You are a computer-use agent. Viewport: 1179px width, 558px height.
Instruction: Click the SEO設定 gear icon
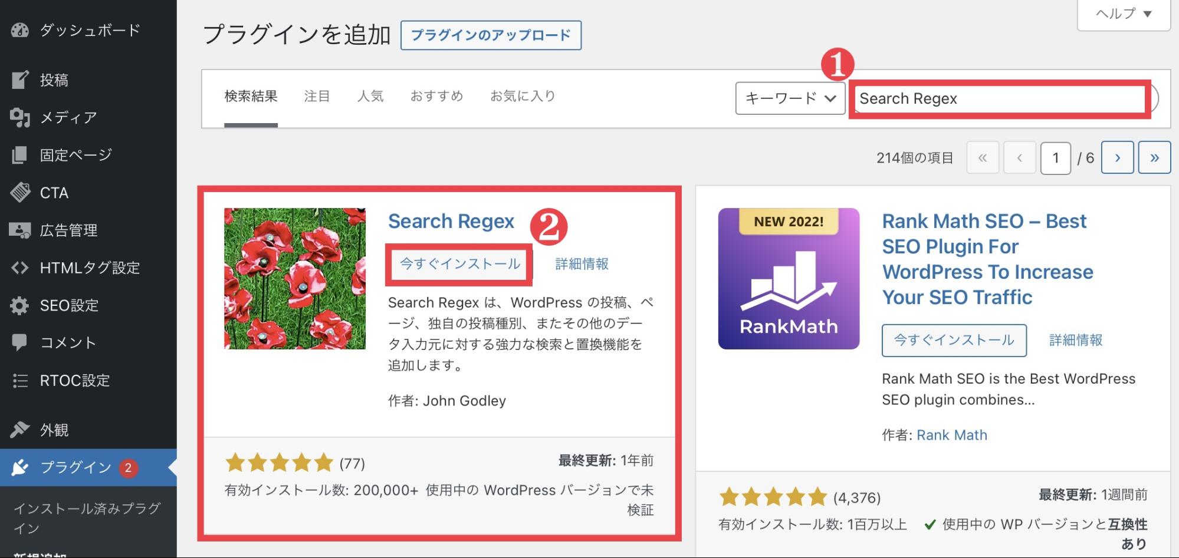coord(19,305)
